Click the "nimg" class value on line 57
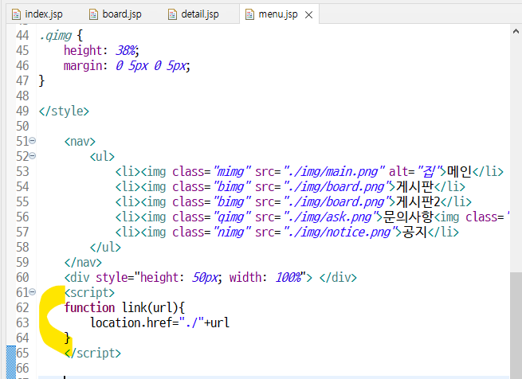The width and height of the screenshot is (522, 379). tap(232, 232)
